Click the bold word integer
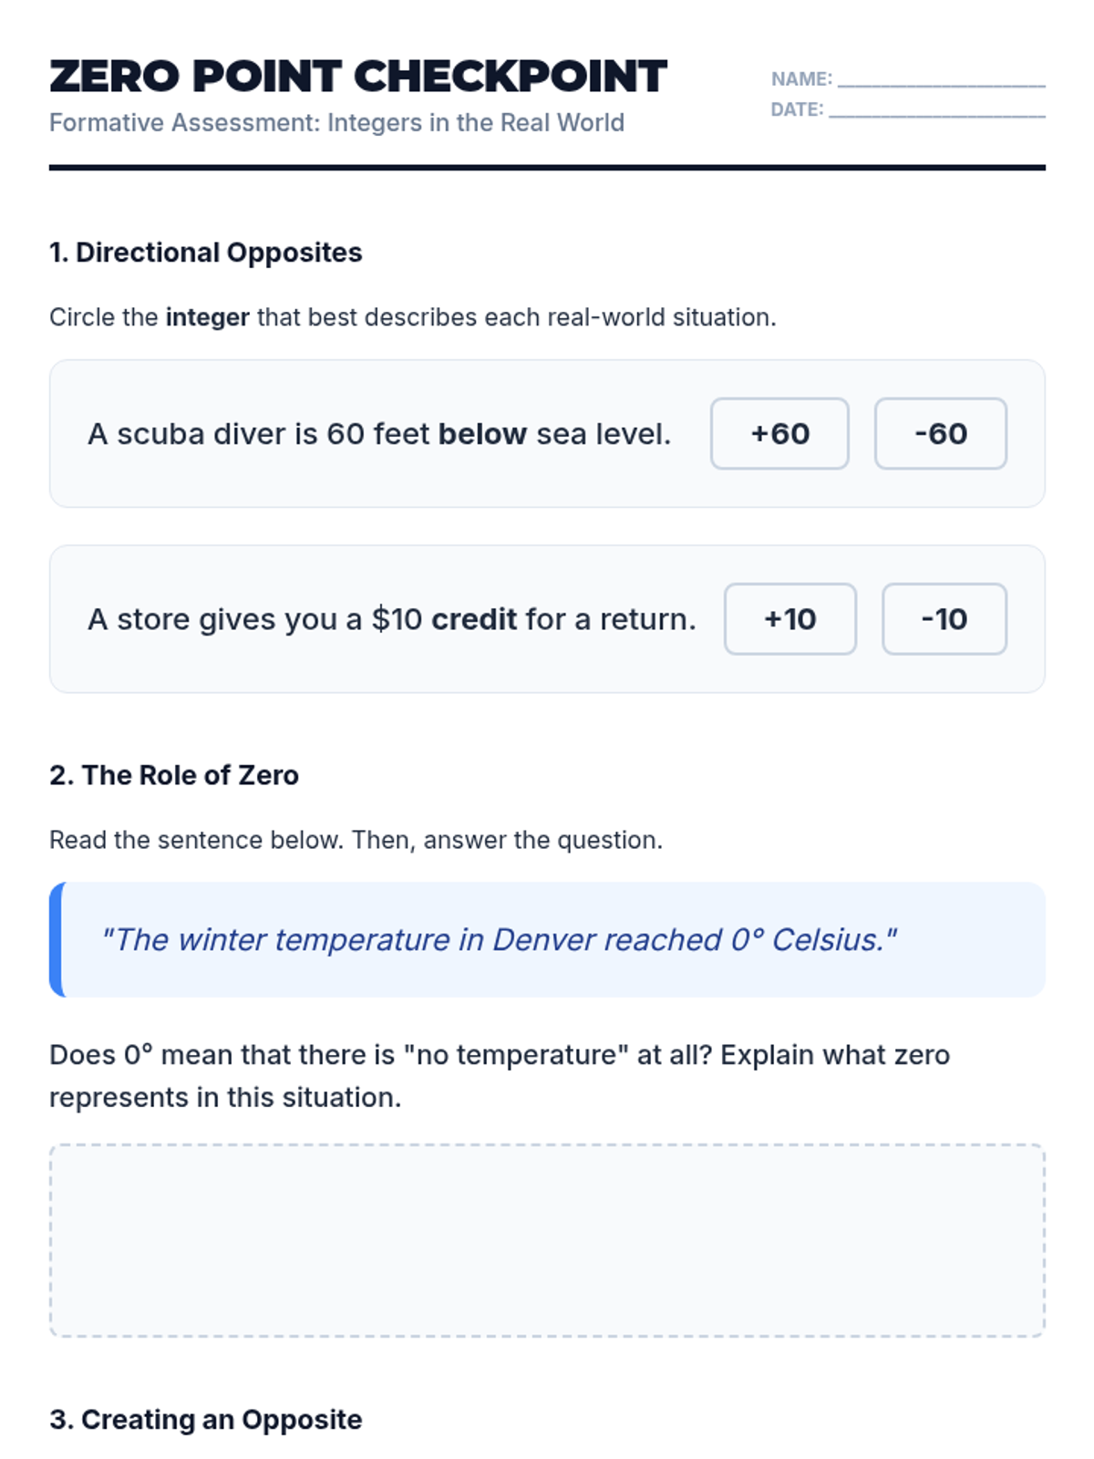The height and width of the screenshot is (1459, 1094). [x=207, y=317]
